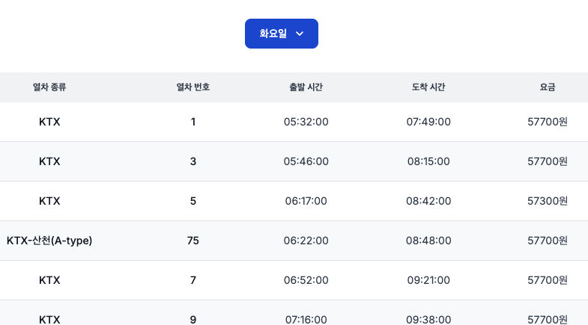Click arrival time 08:42:00
This screenshot has width=588, height=325.
[428, 201]
